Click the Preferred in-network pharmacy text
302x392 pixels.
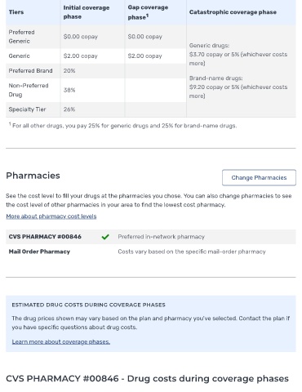[161, 237]
